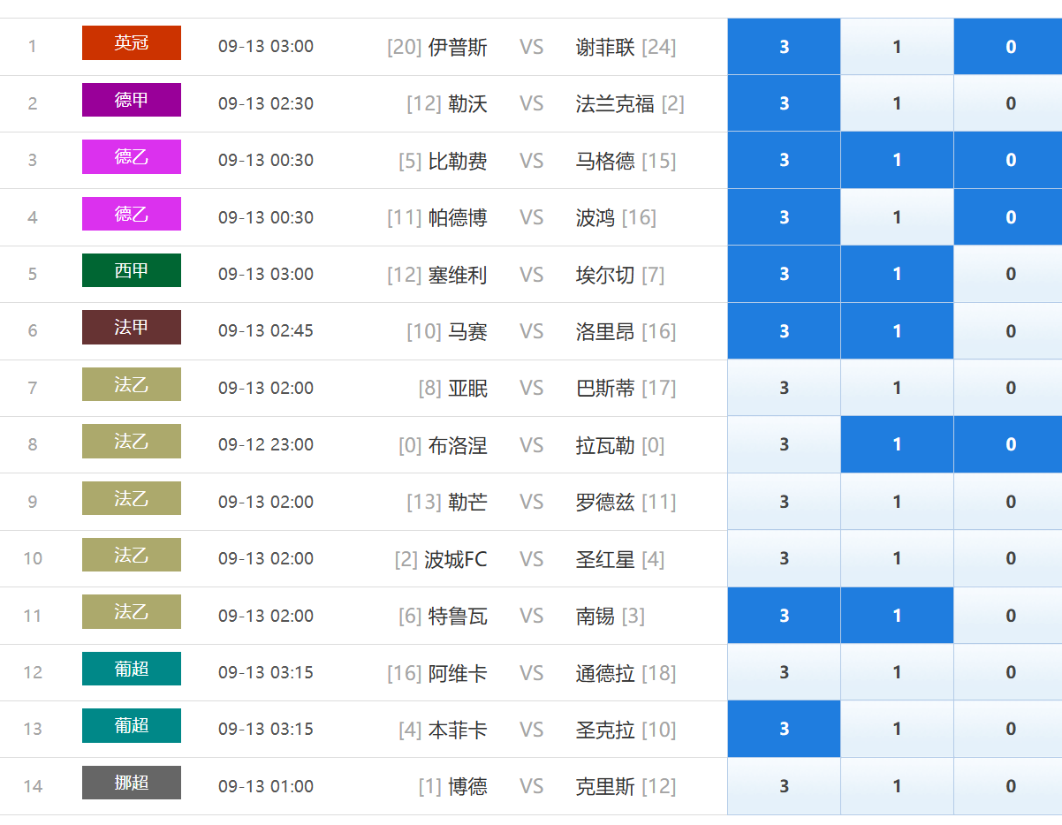This screenshot has width=1062, height=825.
Task: Pick 1 for 亚眠 vs 巴斯蒂
Action: tap(897, 388)
